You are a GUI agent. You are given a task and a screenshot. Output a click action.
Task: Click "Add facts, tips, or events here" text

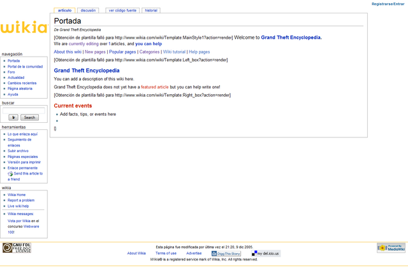[88, 114]
